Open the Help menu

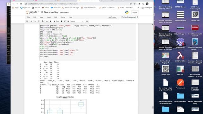[70, 17]
